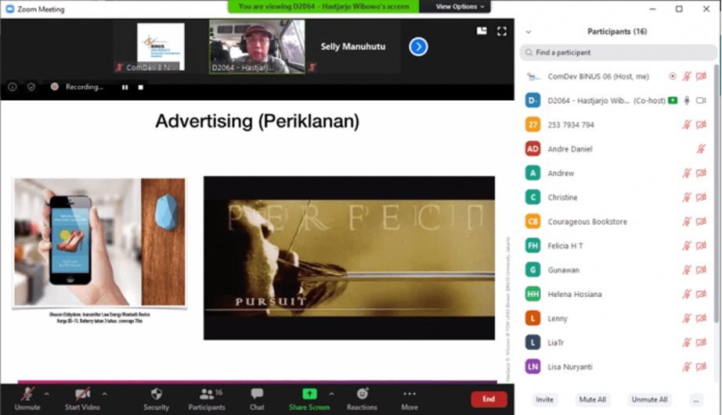Select participant Courageous Bookstore
The image size is (722, 415).
(617, 221)
